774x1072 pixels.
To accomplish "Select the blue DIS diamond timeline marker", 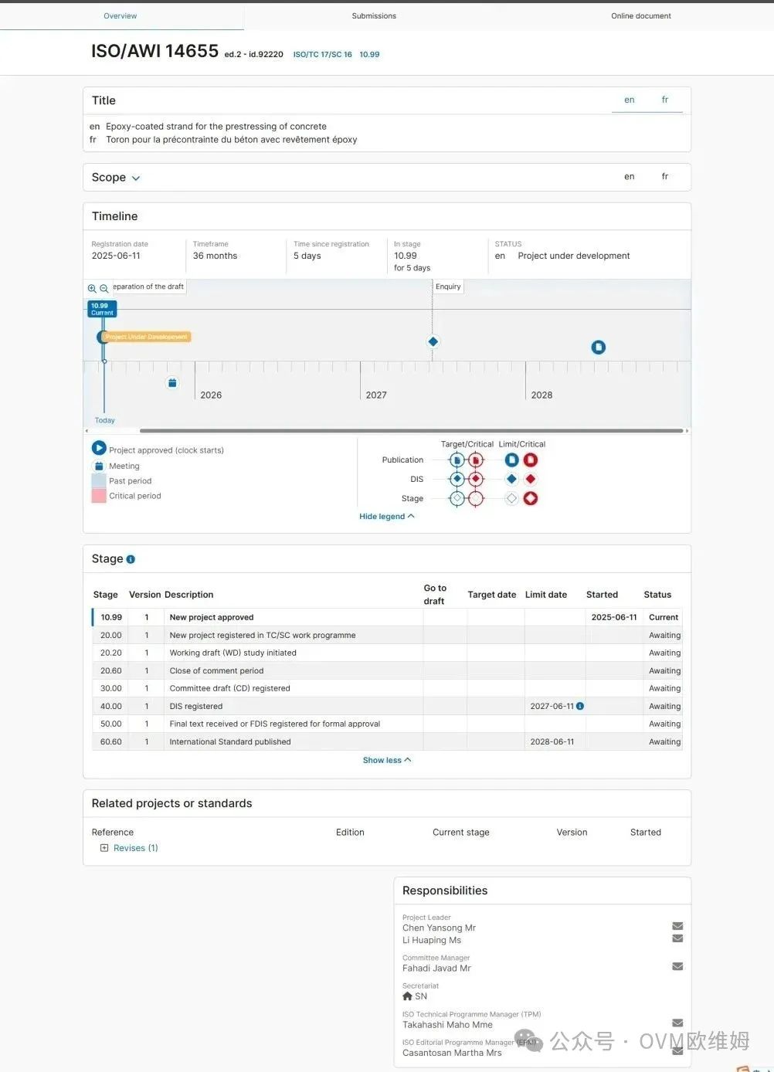I will pyautogui.click(x=433, y=341).
